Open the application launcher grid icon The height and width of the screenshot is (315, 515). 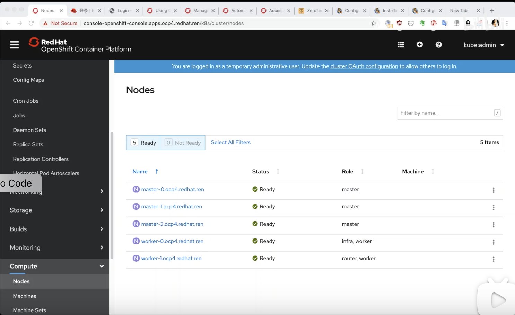[x=401, y=45]
